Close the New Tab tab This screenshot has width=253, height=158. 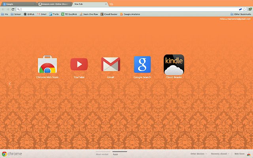[x=106, y=4]
